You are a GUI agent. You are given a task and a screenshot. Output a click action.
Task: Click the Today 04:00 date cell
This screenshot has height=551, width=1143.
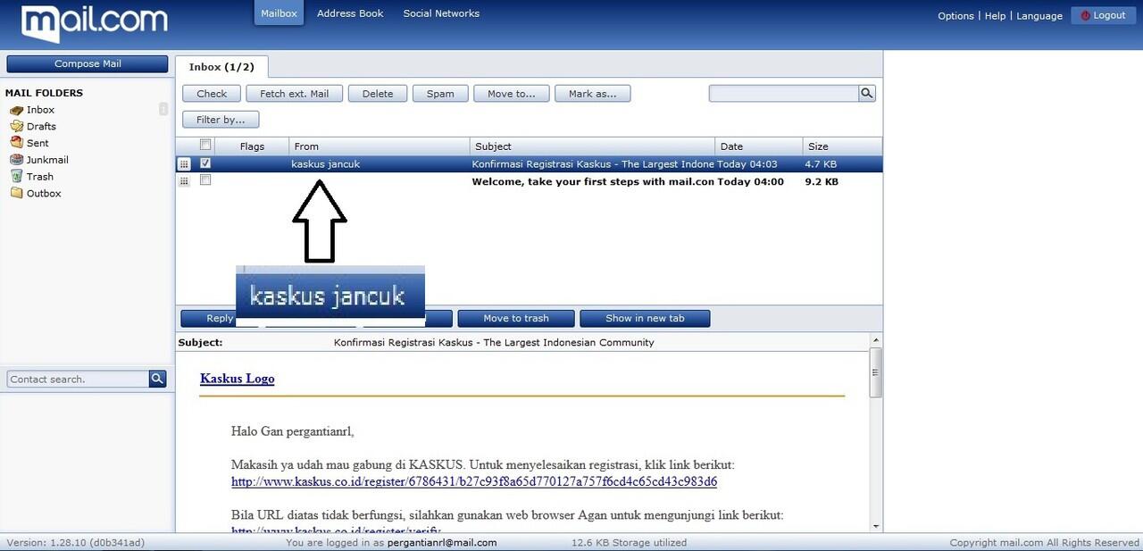point(750,181)
